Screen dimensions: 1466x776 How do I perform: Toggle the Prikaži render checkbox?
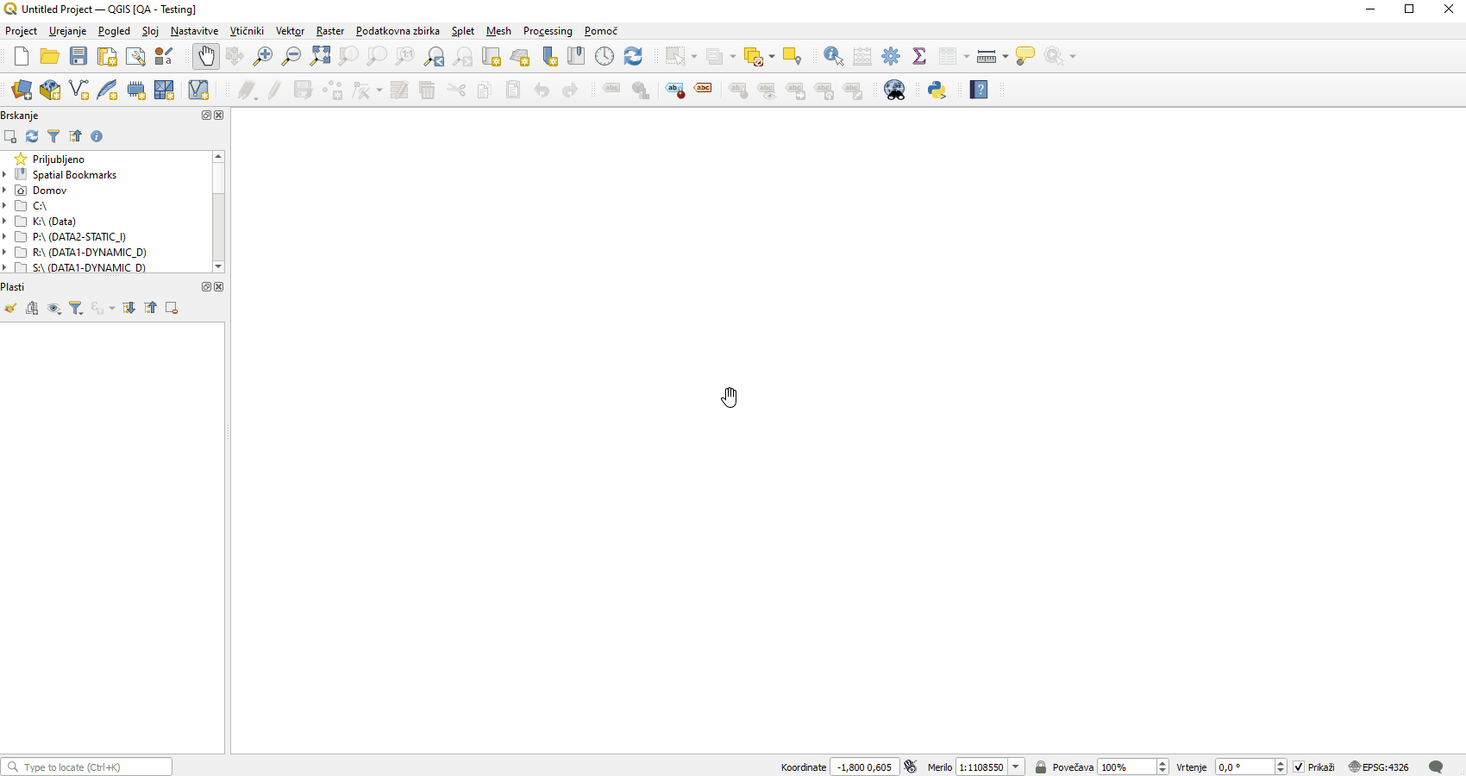coord(1299,767)
